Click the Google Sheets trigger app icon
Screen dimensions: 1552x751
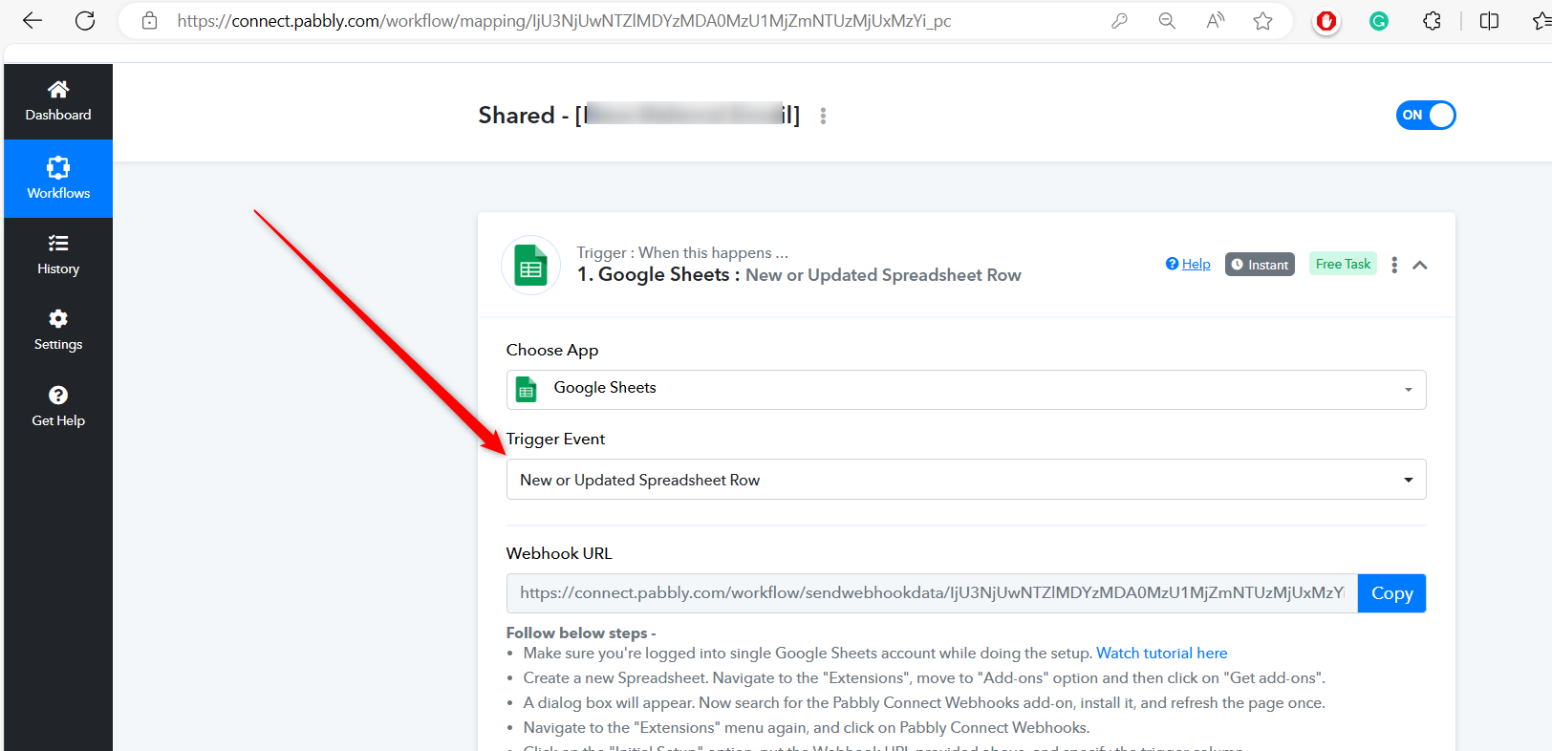530,266
